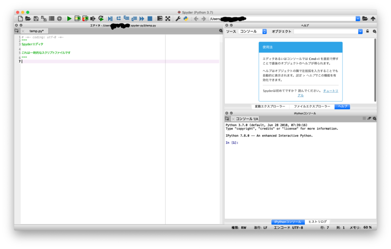This screenshot has width=391, height=249.
Task: Clear the console with the eraser icon
Action: (x=369, y=119)
